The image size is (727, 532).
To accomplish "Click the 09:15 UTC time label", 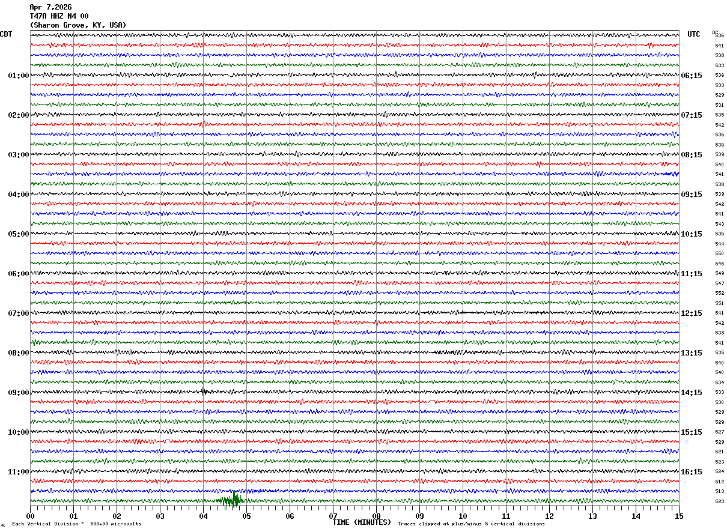I will [691, 195].
